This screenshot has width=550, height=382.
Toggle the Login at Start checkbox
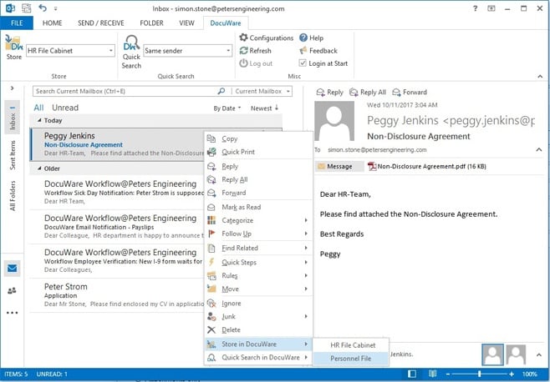click(303, 63)
